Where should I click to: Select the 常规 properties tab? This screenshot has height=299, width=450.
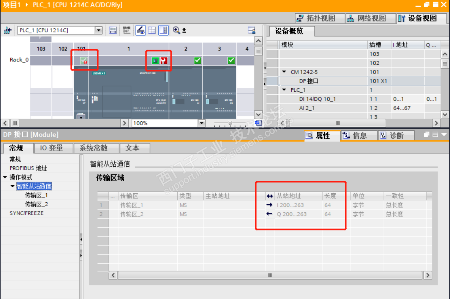tap(18, 148)
